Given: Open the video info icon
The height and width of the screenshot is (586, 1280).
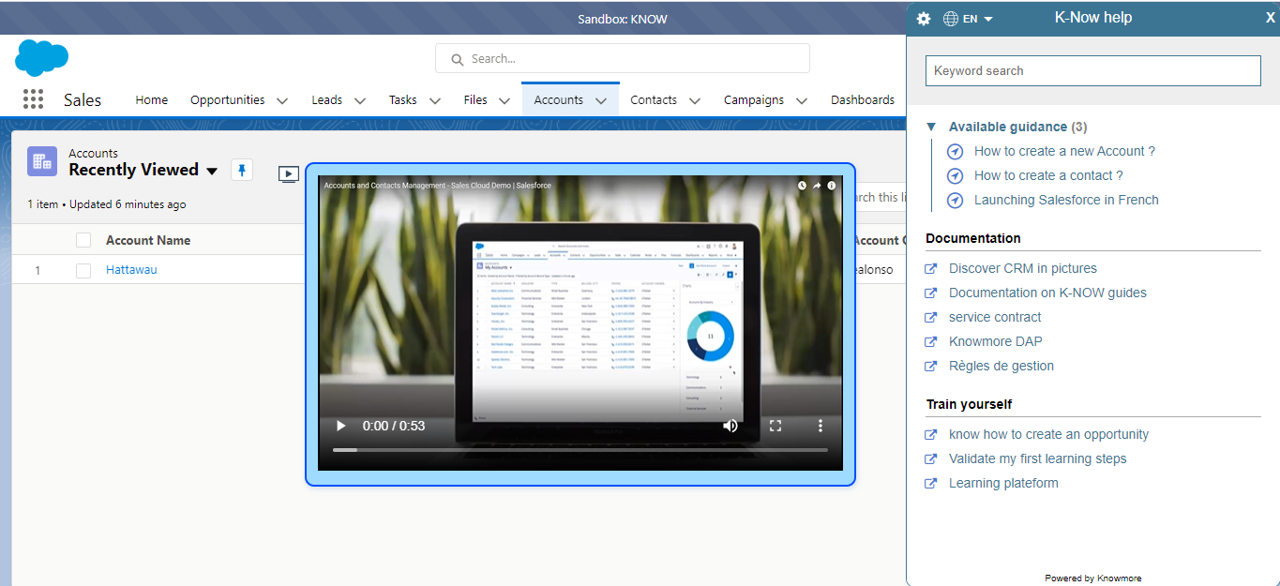Looking at the screenshot, I should pyautogui.click(x=831, y=185).
